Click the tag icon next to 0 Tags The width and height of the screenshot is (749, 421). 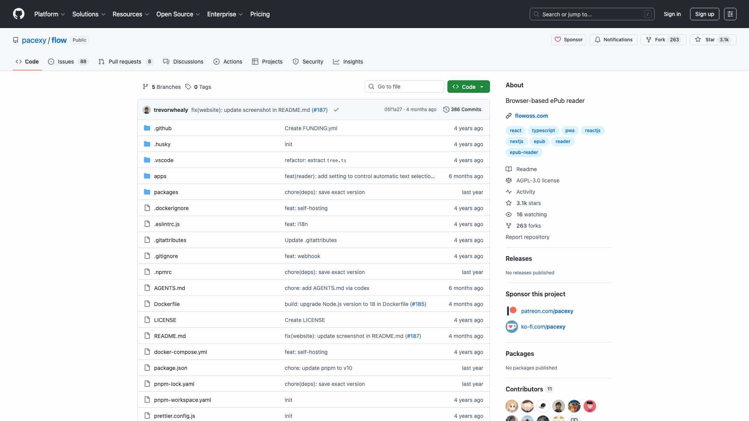tap(188, 87)
